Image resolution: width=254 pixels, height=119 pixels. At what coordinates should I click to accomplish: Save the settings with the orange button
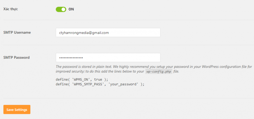pos(17,110)
